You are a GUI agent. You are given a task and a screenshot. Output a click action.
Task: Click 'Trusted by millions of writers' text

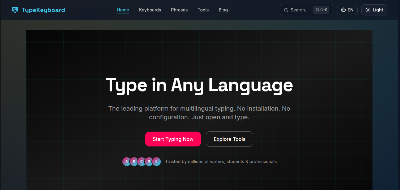pyautogui.click(x=221, y=162)
